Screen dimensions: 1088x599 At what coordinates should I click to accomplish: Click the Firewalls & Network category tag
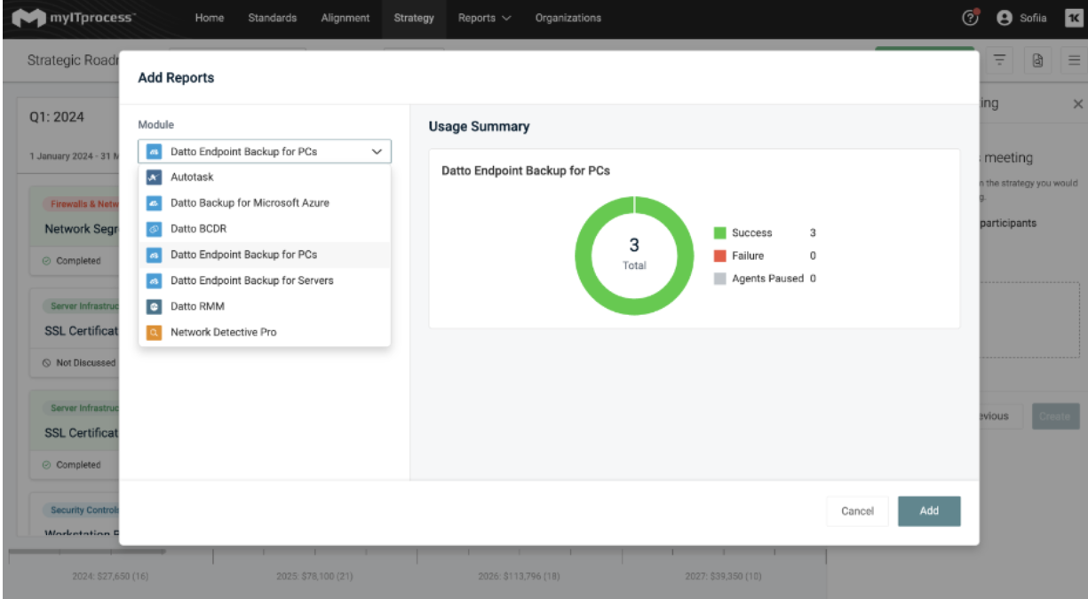click(x=81, y=203)
